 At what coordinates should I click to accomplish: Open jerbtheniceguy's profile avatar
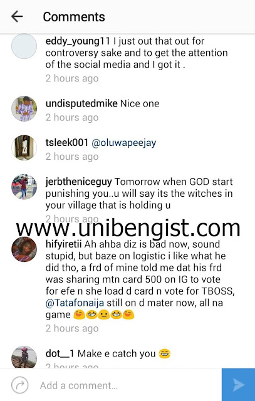click(24, 187)
